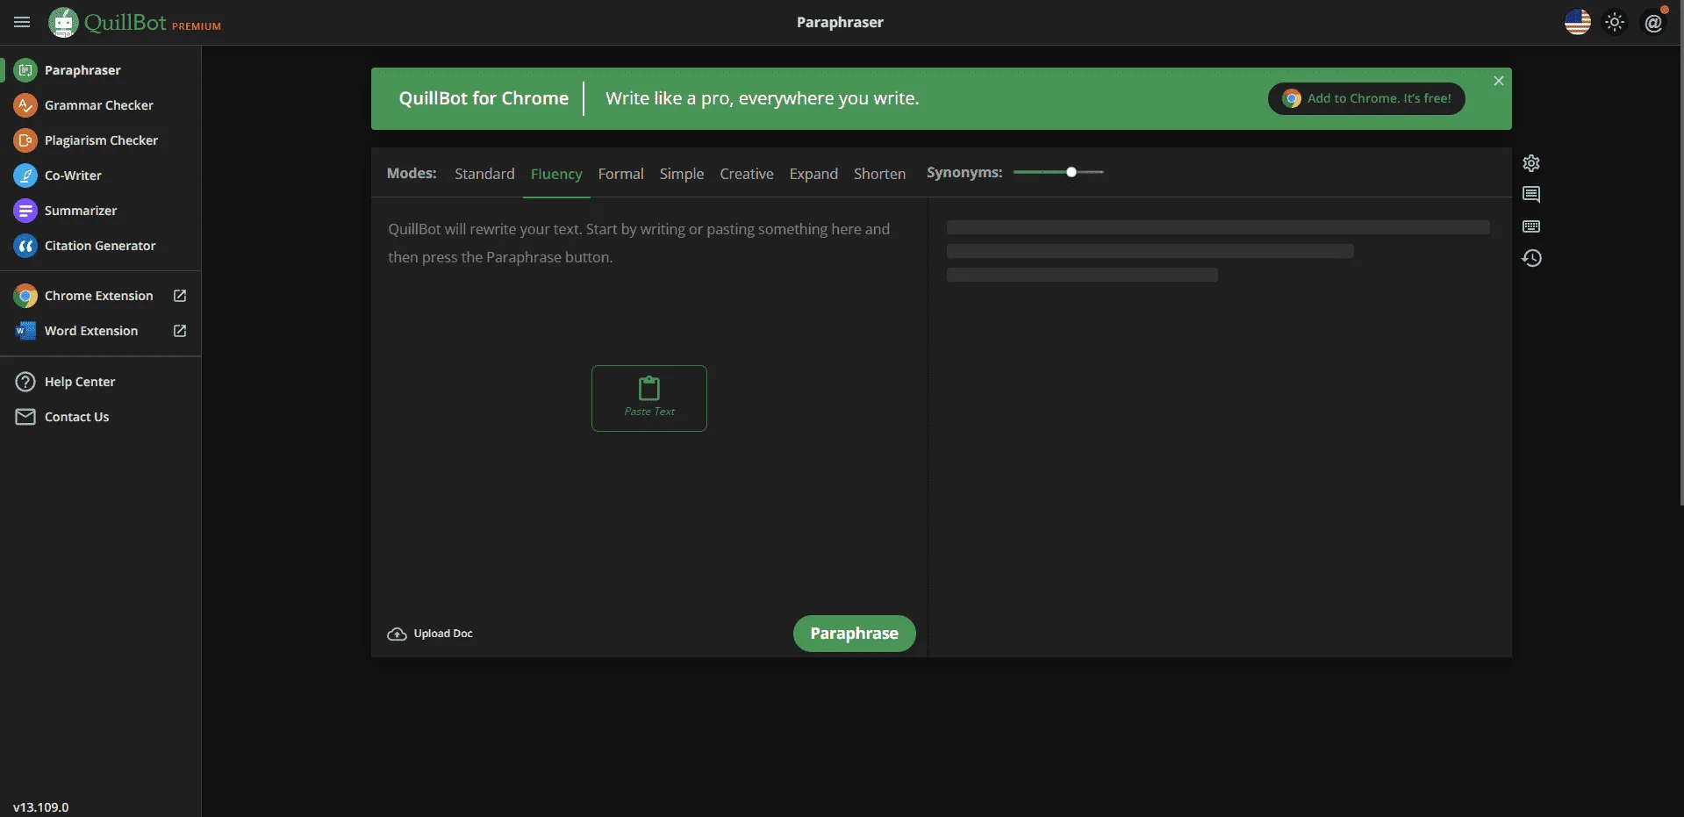Viewport: 1684px width, 817px height.
Task: Click Add to Chrome button
Action: (1366, 98)
